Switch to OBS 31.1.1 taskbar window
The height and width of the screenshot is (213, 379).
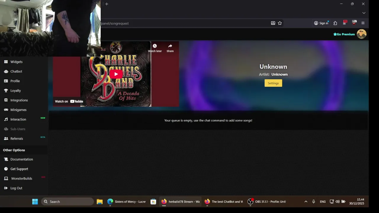click(267, 202)
